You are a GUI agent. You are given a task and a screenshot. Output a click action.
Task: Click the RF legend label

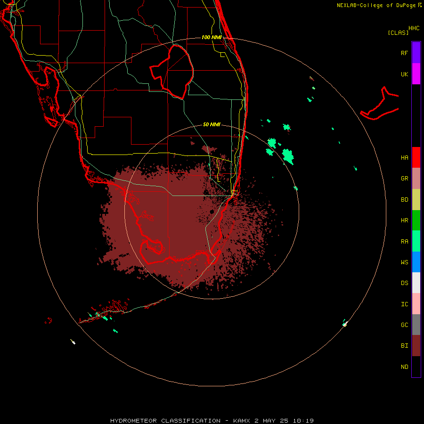pyautogui.click(x=404, y=53)
